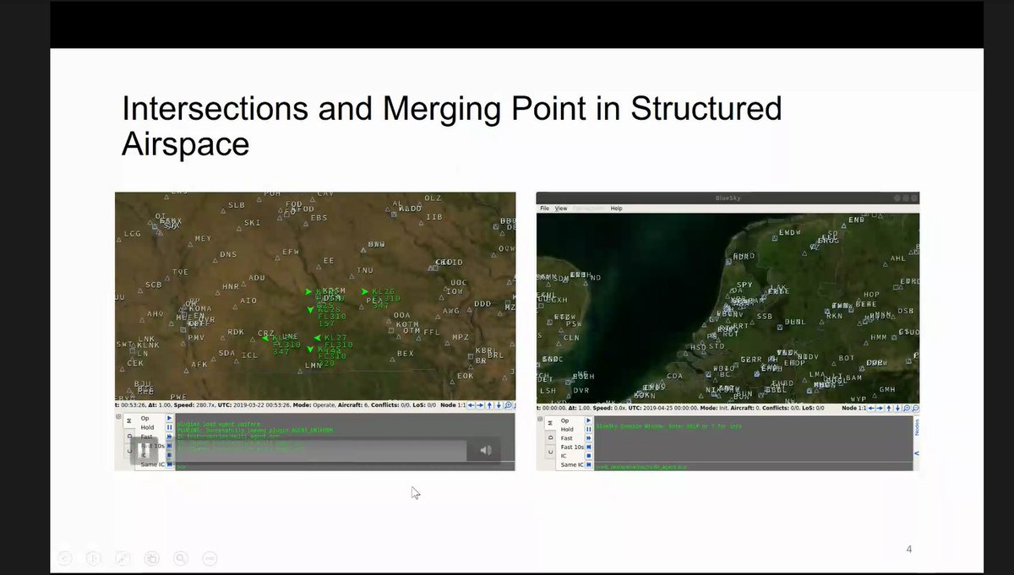The height and width of the screenshot is (575, 1014).
Task: Click the right BlueSky command input line
Action: 754,467
